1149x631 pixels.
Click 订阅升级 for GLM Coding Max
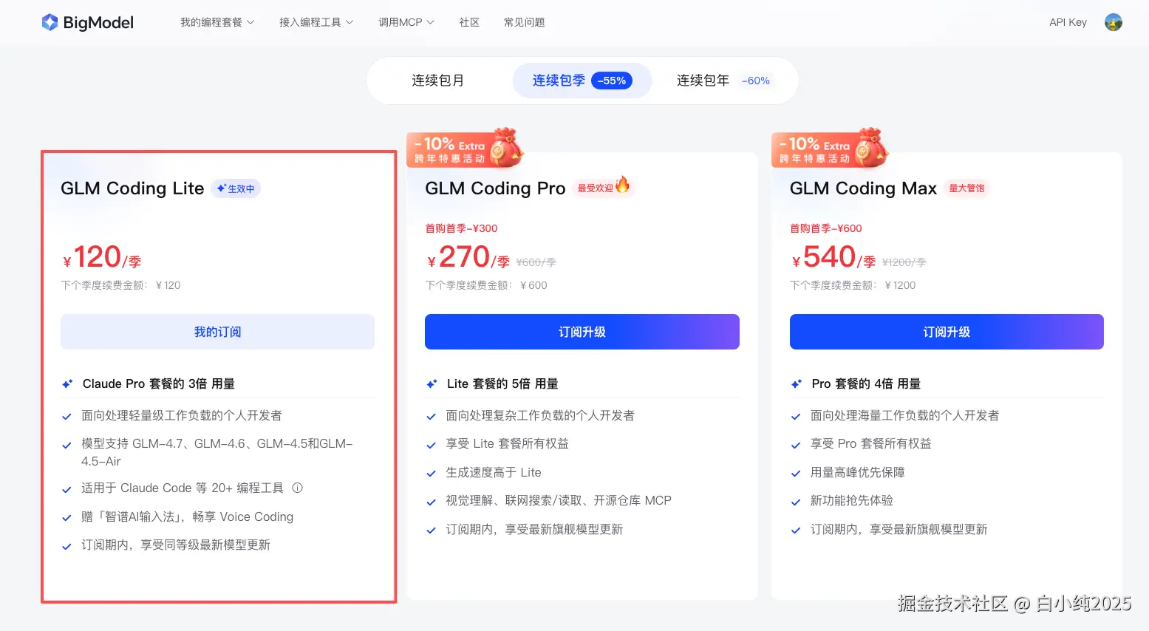click(947, 332)
